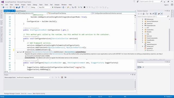Switch to appsettings.json tab
Image resolution: width=174 pixels, height=98 pixels.
[x=21, y=11]
